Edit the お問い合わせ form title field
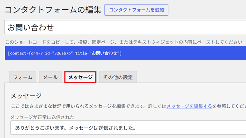Viewport: 246px width, 138px height. pos(125,27)
